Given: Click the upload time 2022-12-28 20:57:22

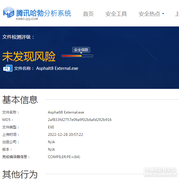Looking at the screenshot, I should [x=65, y=135].
